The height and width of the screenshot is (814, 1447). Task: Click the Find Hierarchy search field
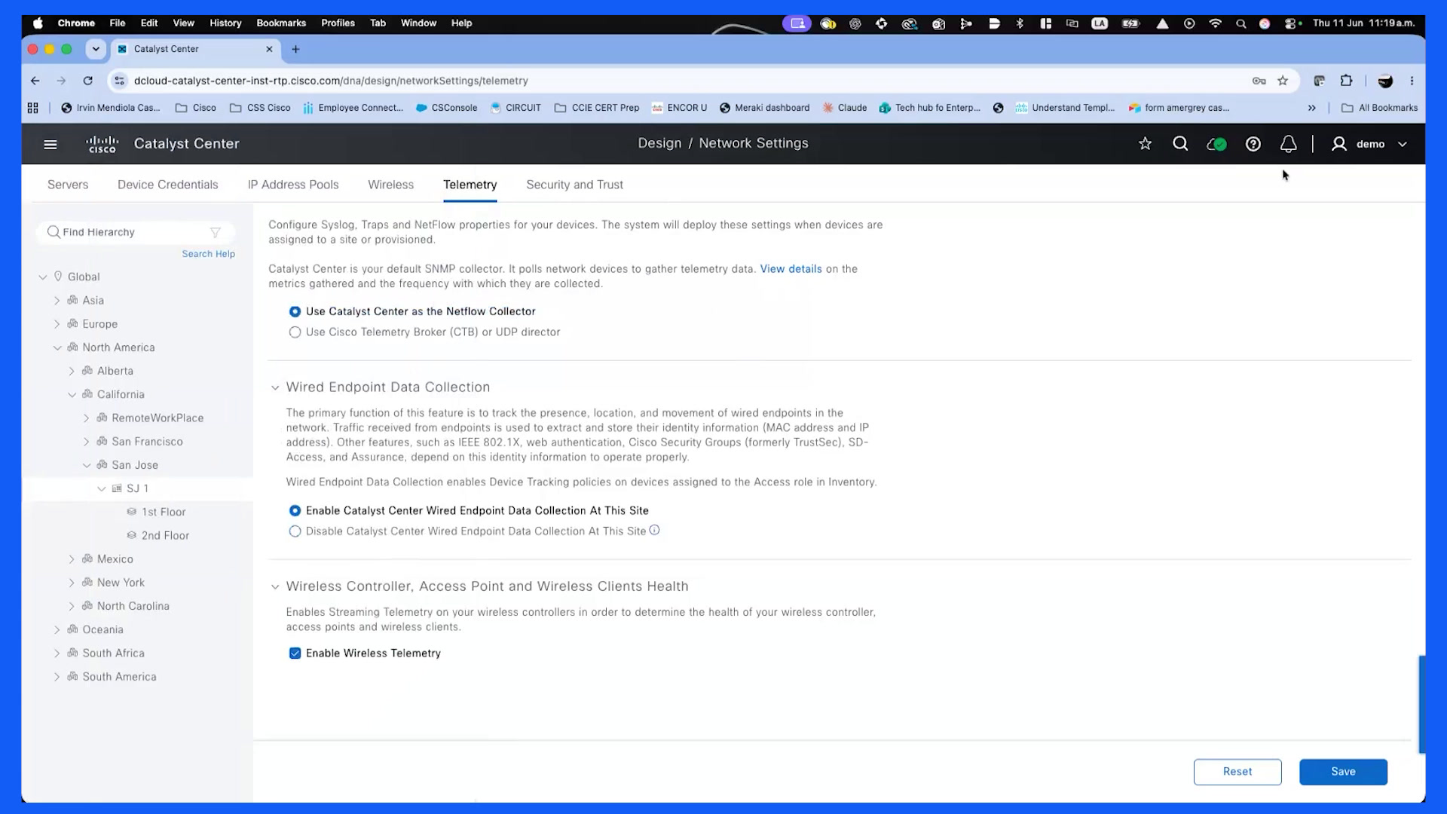136,232
